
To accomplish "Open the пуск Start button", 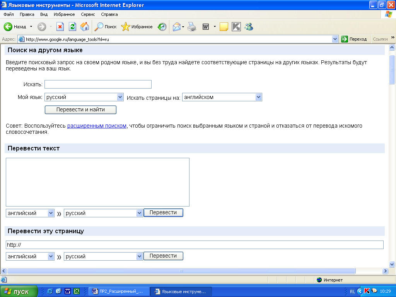I will [19, 292].
